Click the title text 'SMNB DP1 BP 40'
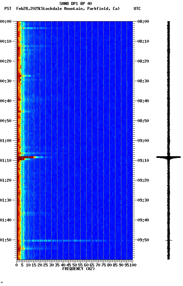 (x=76, y=3)
